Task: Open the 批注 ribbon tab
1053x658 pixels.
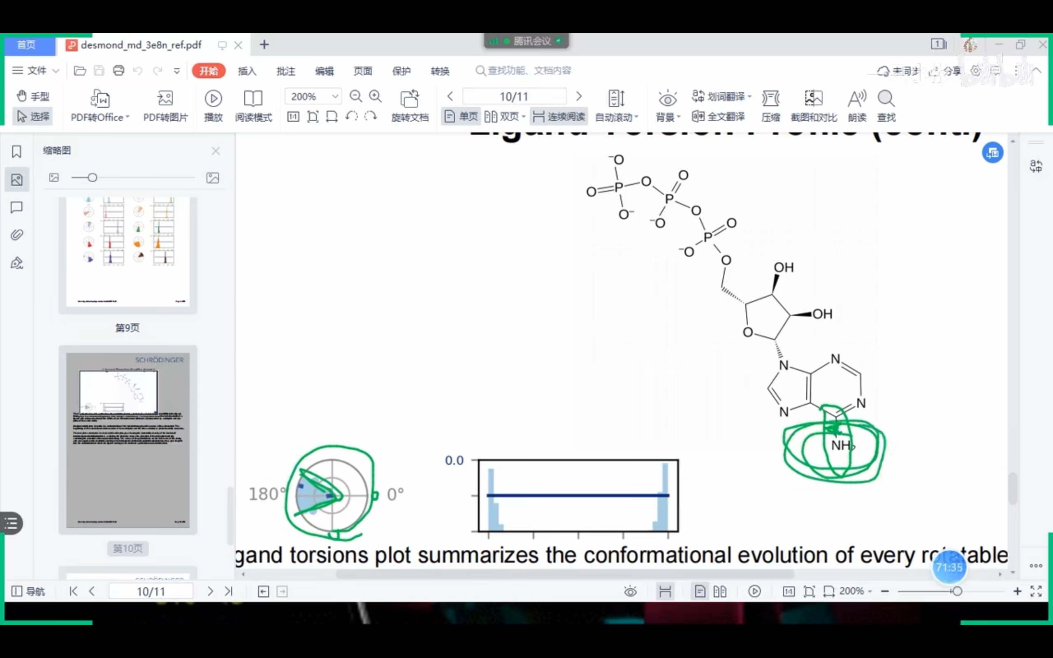Action: coord(286,70)
